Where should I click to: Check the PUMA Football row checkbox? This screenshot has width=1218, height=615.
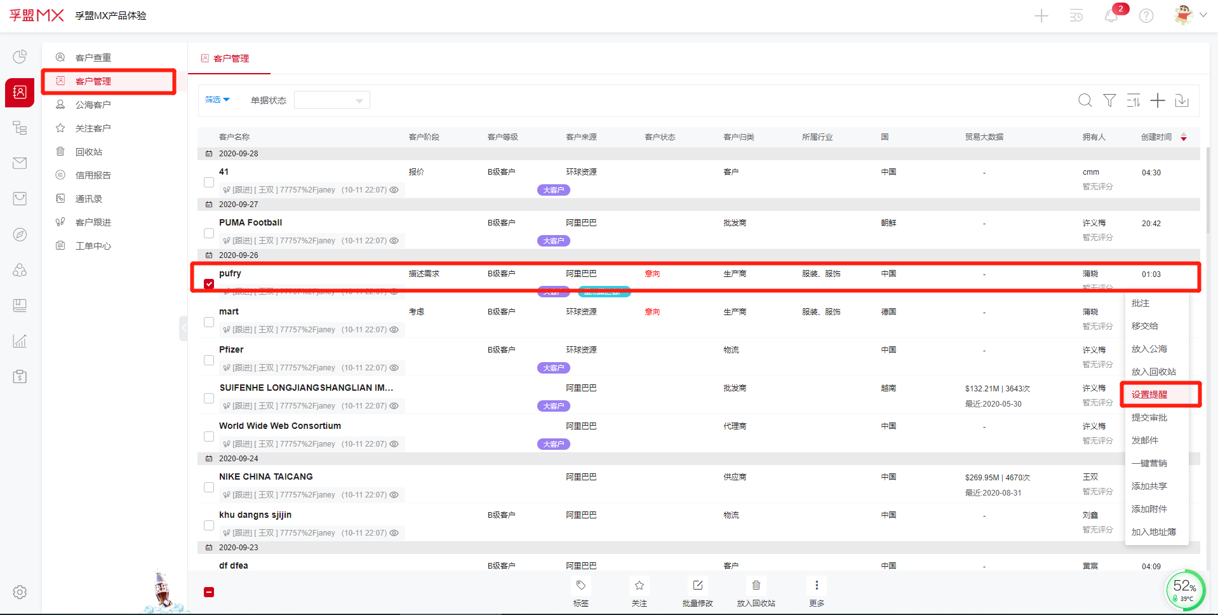[x=209, y=233]
